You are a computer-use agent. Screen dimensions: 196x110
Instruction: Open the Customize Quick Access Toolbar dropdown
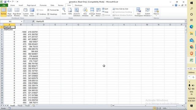point(17,2)
